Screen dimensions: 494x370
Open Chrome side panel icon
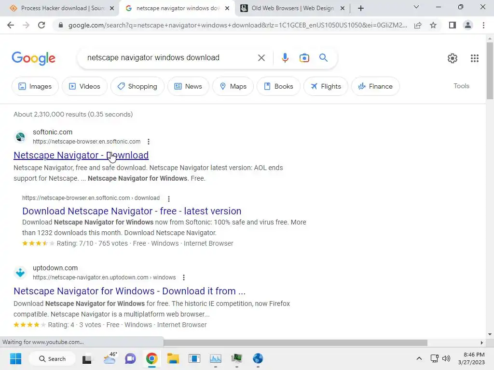453,25
